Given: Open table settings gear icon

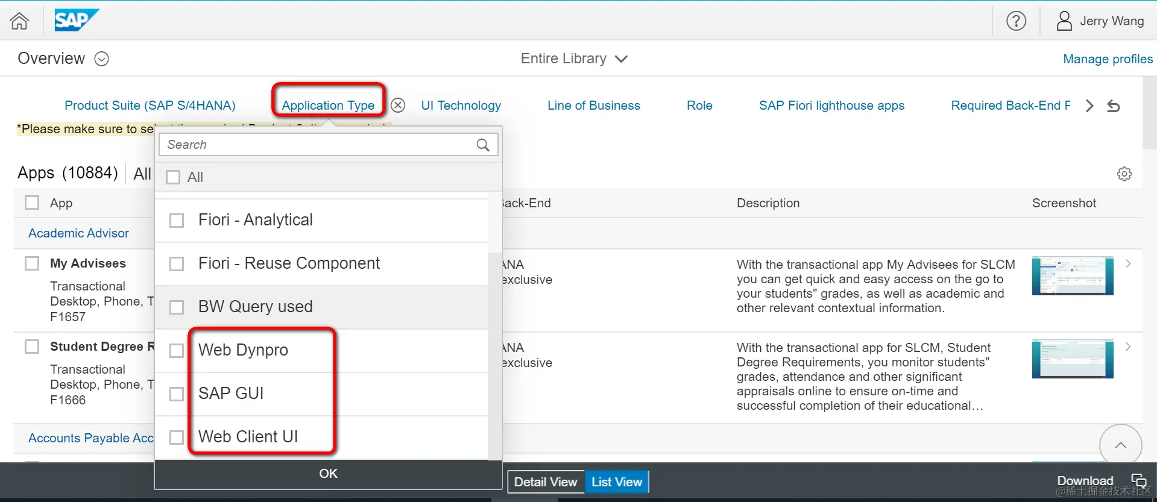Looking at the screenshot, I should (1124, 174).
